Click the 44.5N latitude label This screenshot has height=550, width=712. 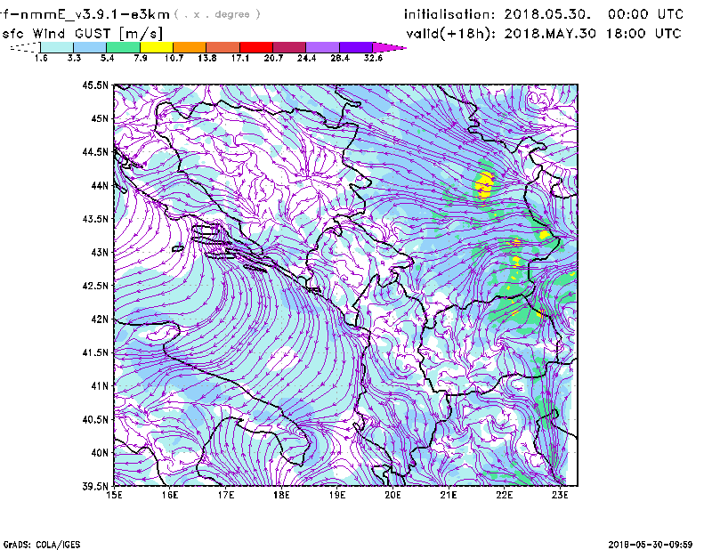pyautogui.click(x=95, y=152)
